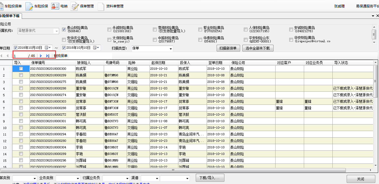Open 保单管理 checklist pencil icon

[x=75, y=6]
